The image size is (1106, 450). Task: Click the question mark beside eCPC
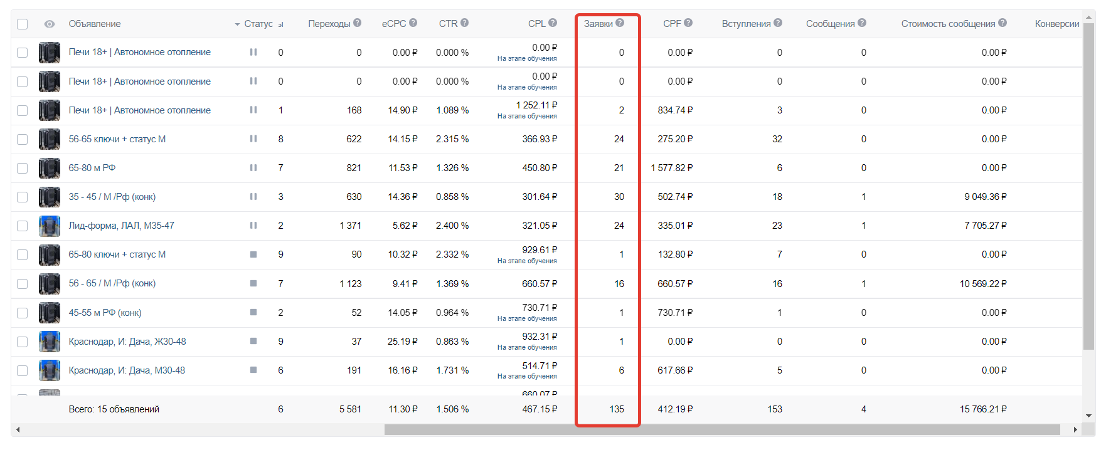413,23
